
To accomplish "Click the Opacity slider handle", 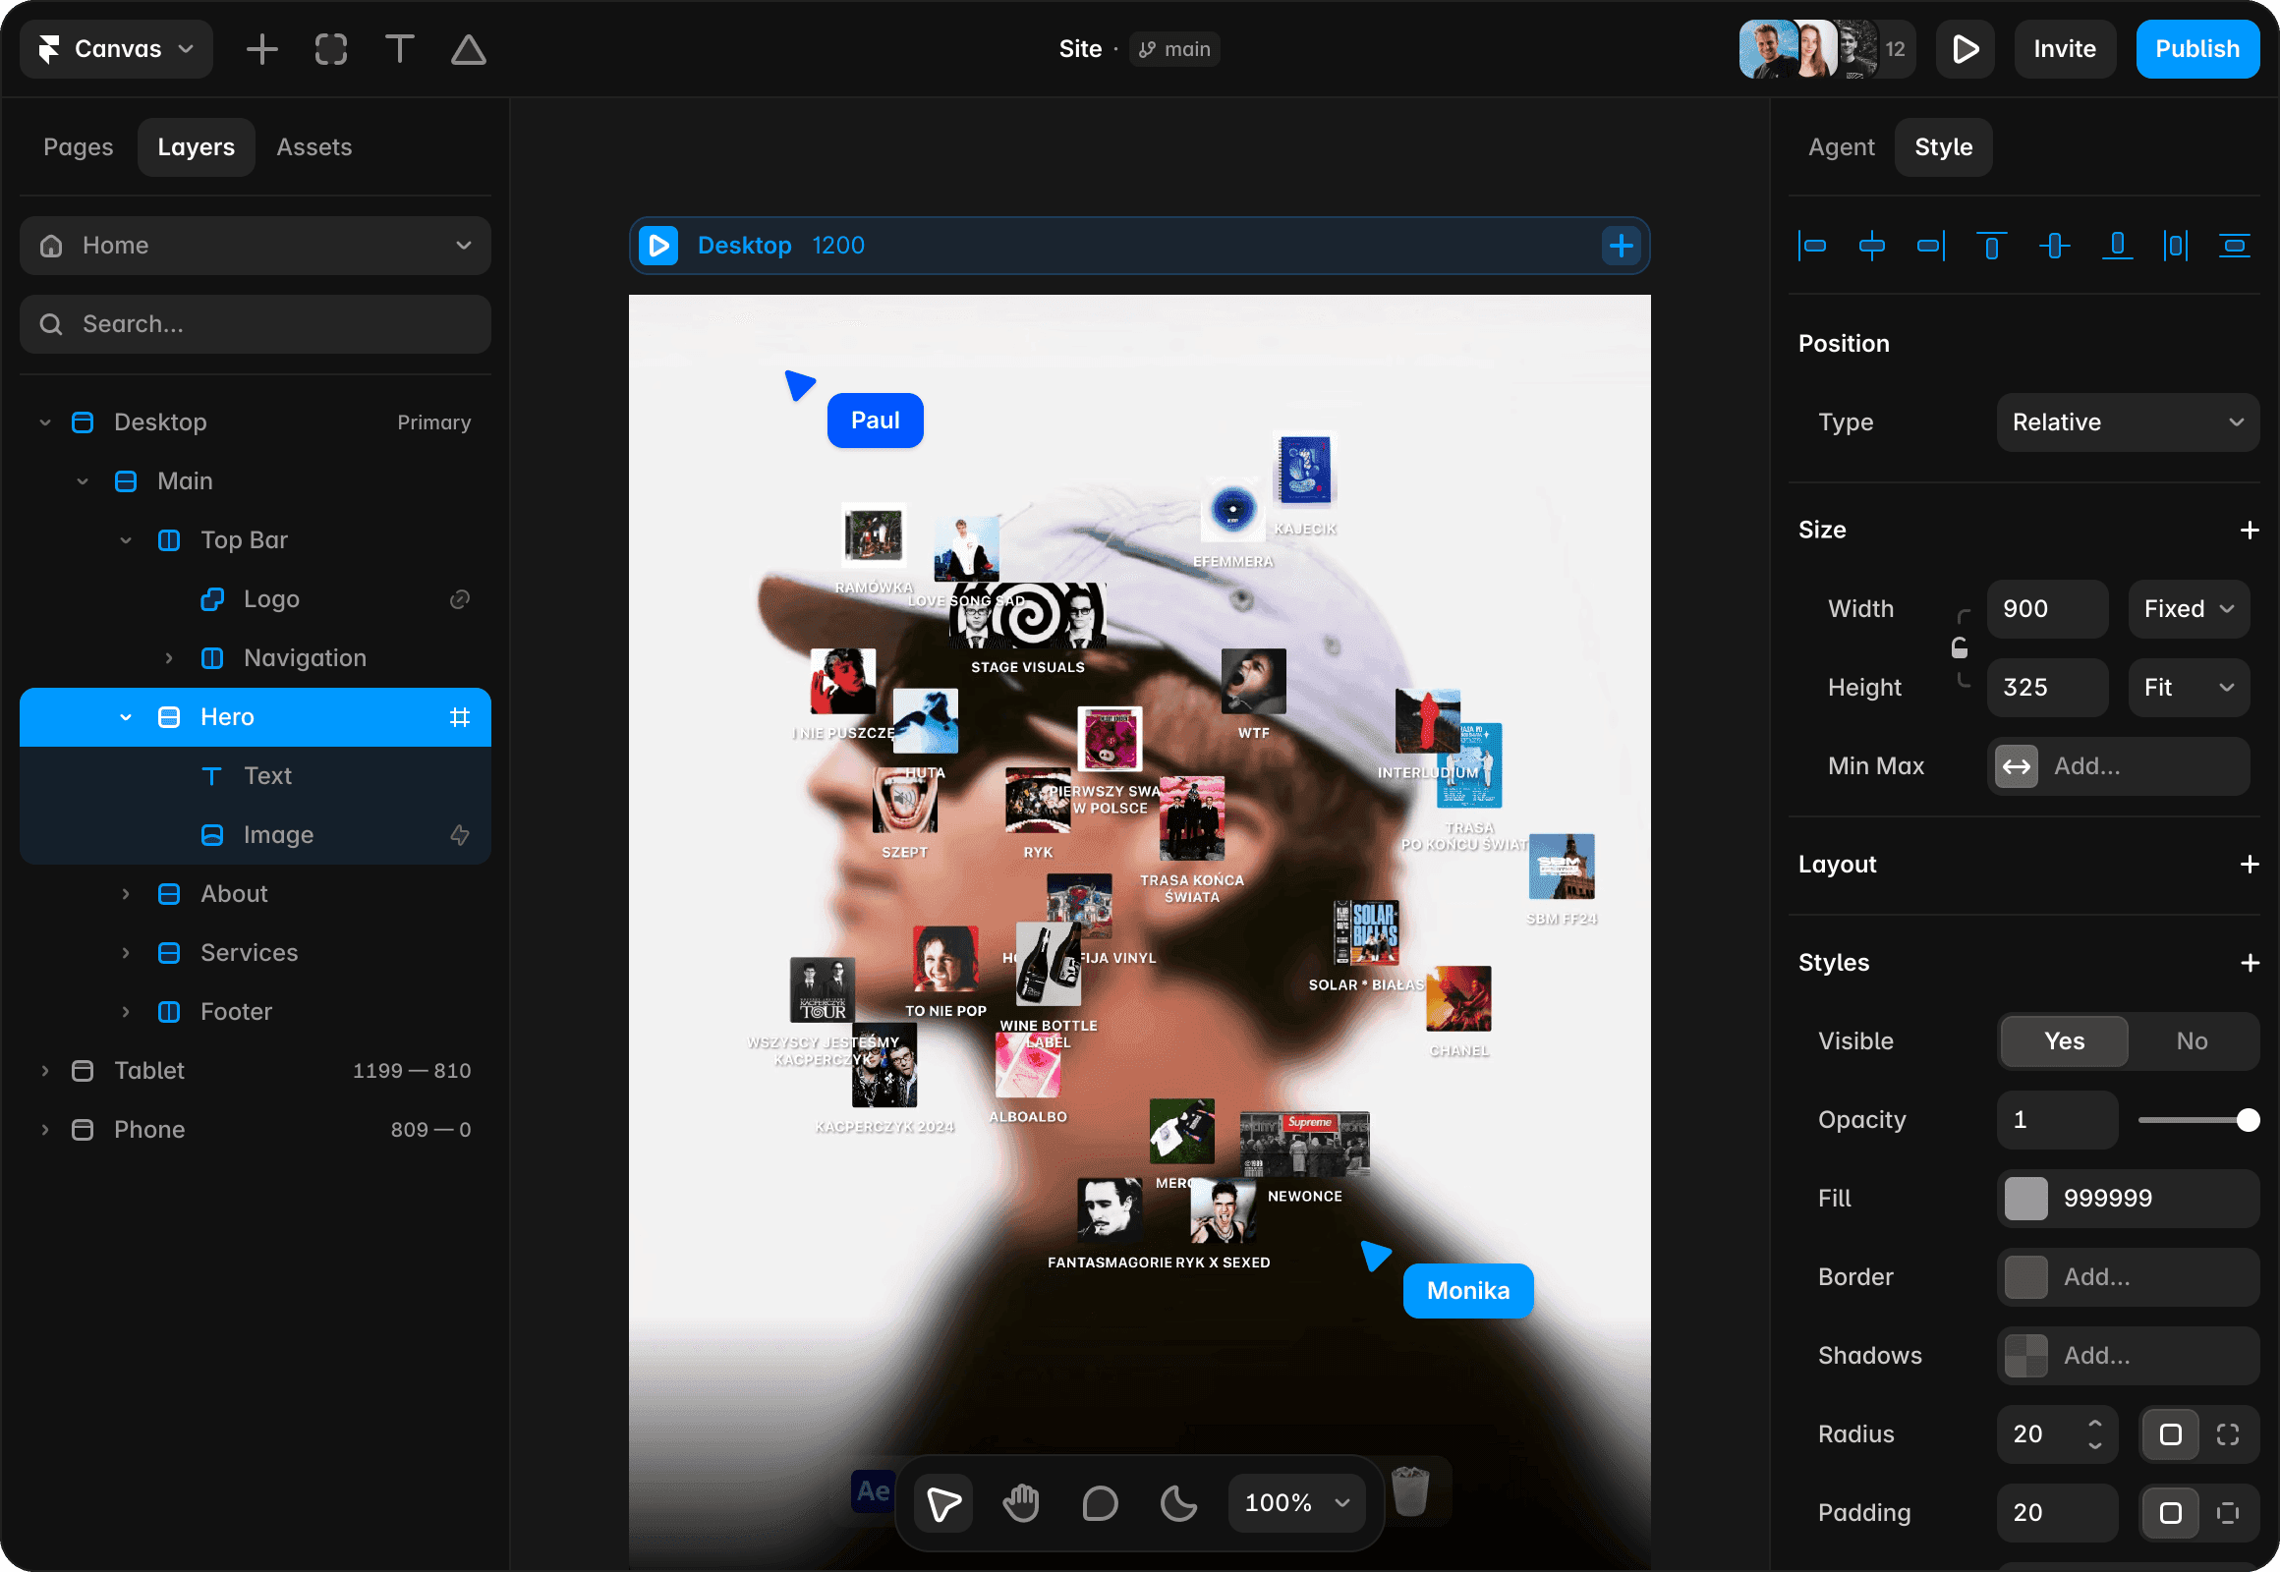I will tap(2248, 1120).
